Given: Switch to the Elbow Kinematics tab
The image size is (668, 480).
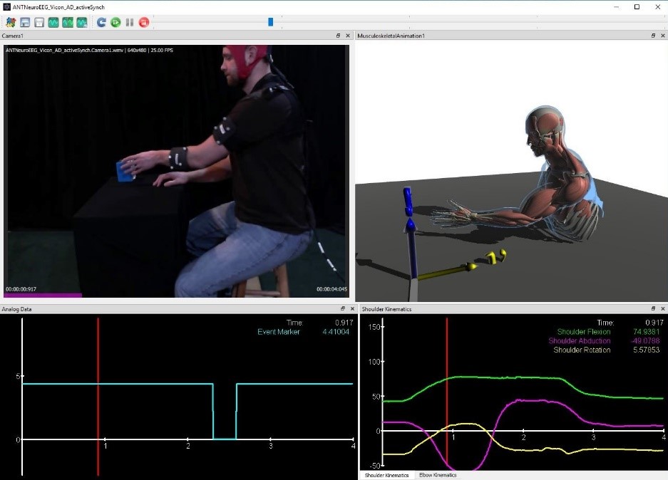Looking at the screenshot, I should [437, 475].
